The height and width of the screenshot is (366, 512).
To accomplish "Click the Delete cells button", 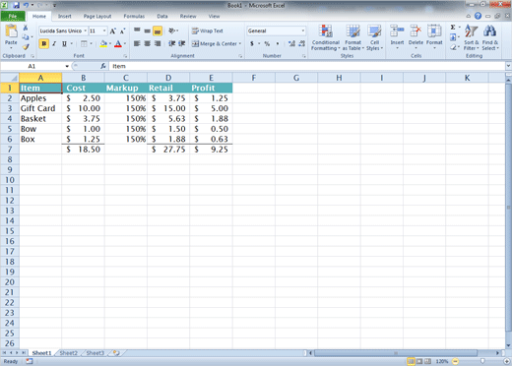I will [416, 36].
